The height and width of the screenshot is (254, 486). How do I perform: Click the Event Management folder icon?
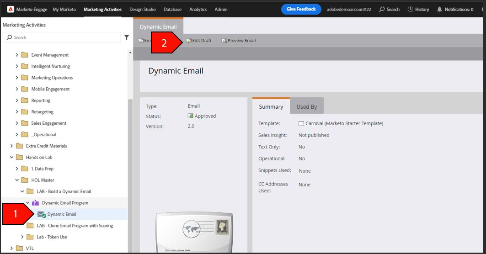(x=25, y=55)
